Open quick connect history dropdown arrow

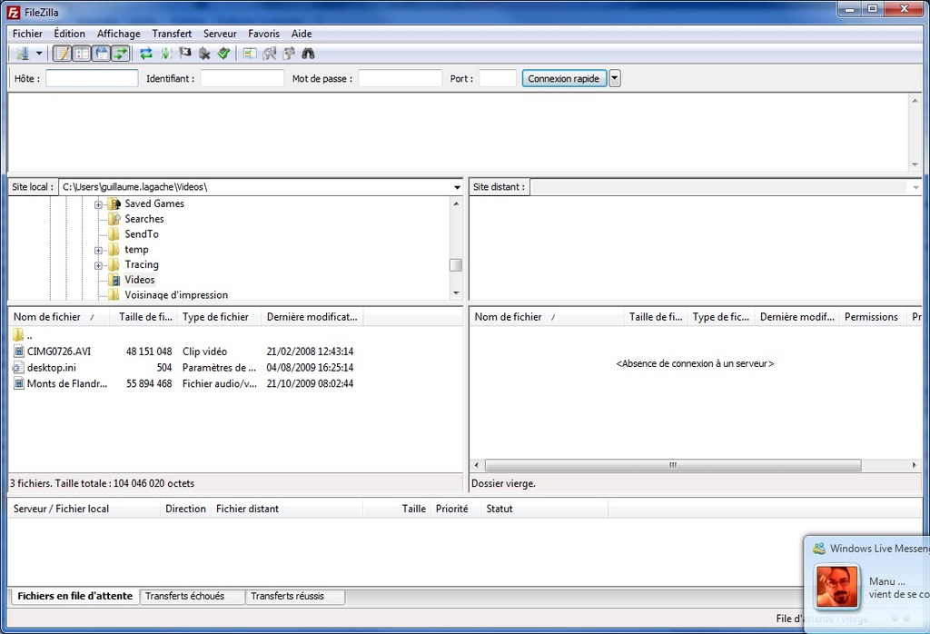click(x=615, y=78)
